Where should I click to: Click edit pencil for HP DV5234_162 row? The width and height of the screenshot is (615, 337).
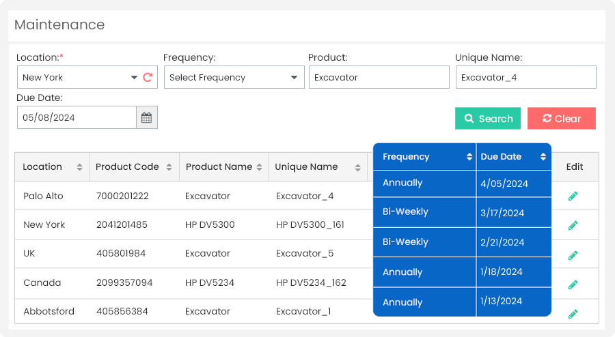tap(573, 284)
